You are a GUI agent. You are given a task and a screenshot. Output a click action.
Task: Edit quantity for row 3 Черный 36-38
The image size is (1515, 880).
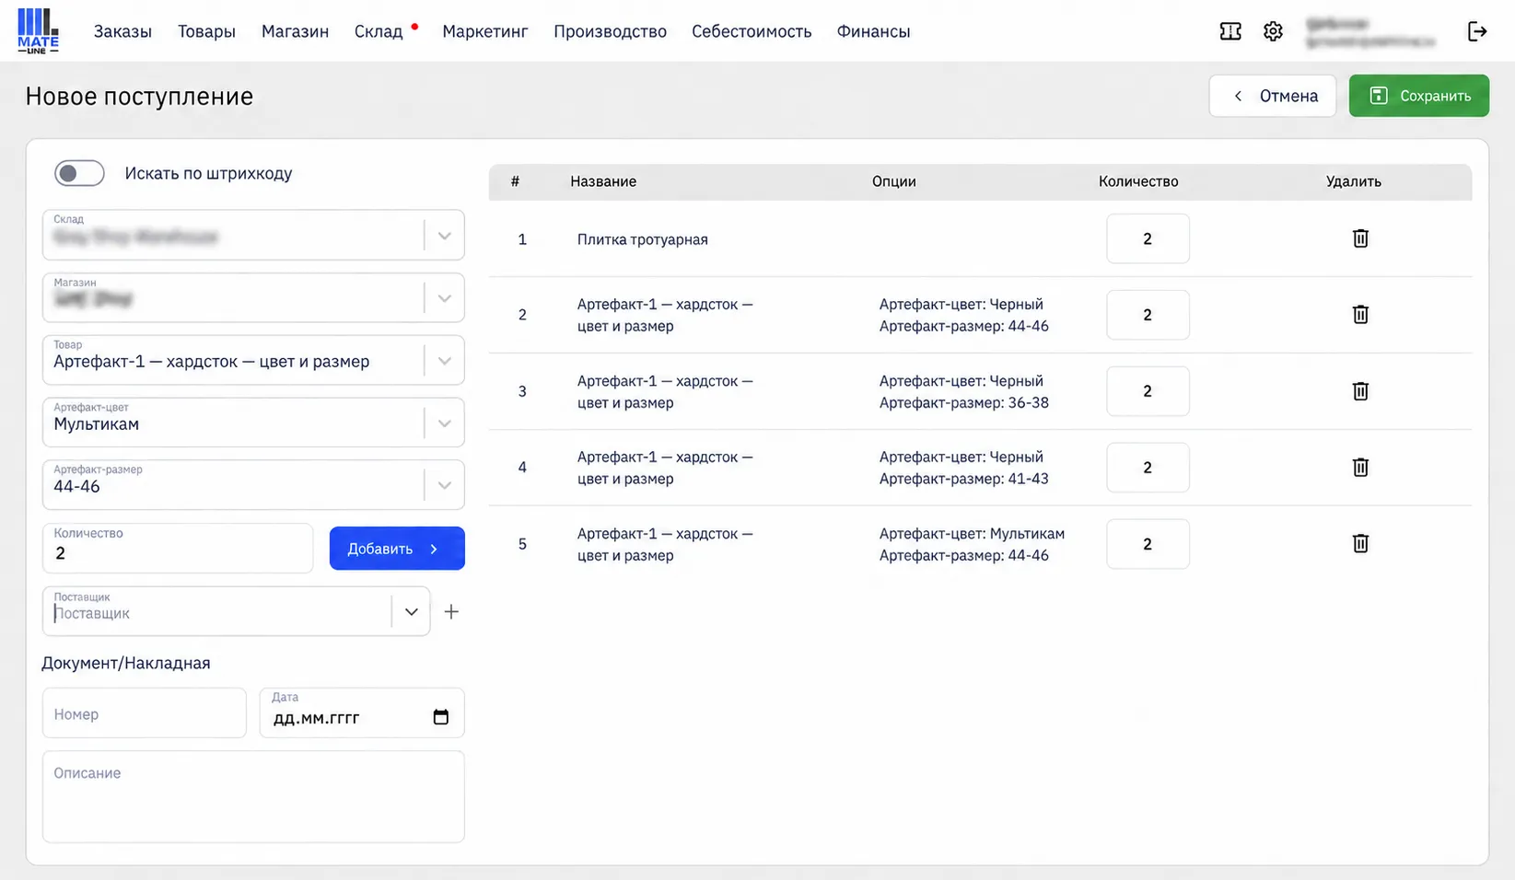[1148, 391]
